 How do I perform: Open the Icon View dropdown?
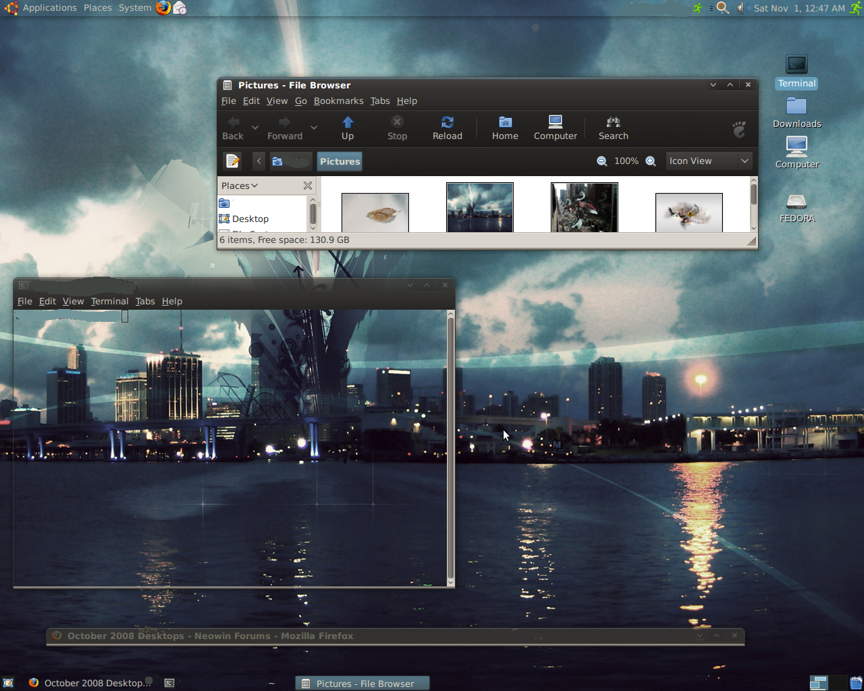click(x=709, y=161)
